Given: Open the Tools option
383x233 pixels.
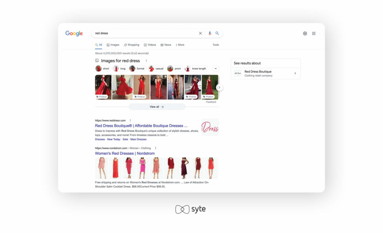Looking at the screenshot, I should pos(216,45).
